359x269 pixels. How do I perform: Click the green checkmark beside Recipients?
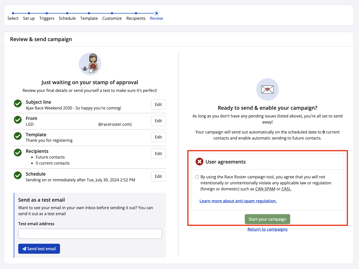pos(18,153)
